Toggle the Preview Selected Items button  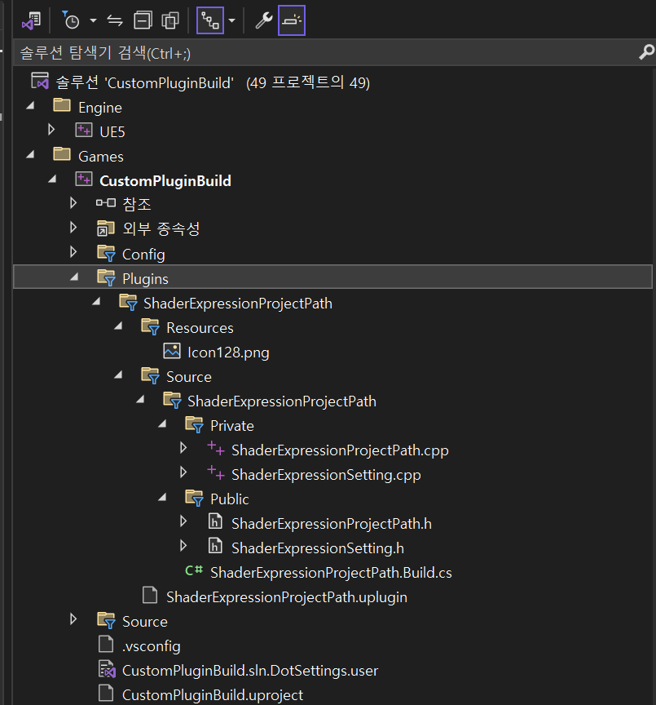click(292, 20)
